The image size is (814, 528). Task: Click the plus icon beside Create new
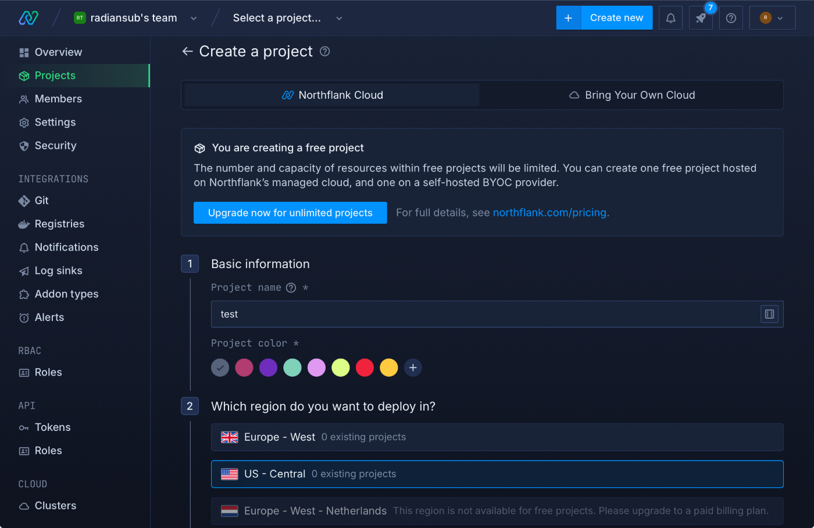click(x=568, y=18)
